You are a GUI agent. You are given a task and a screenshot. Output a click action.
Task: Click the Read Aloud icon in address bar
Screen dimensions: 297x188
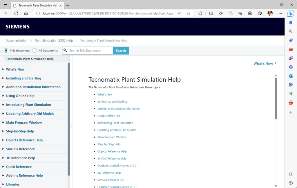[x=180, y=13]
